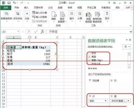This screenshot has width=134, height=108.
Task: Open ribbon display options icon
Action: (114, 3)
